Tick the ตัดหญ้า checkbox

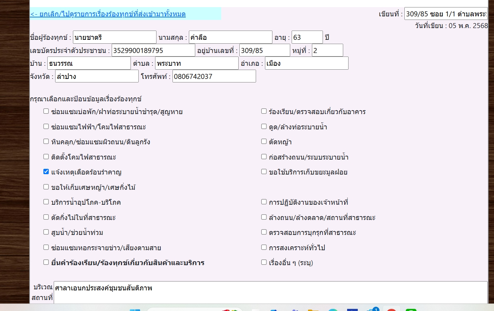(x=264, y=141)
